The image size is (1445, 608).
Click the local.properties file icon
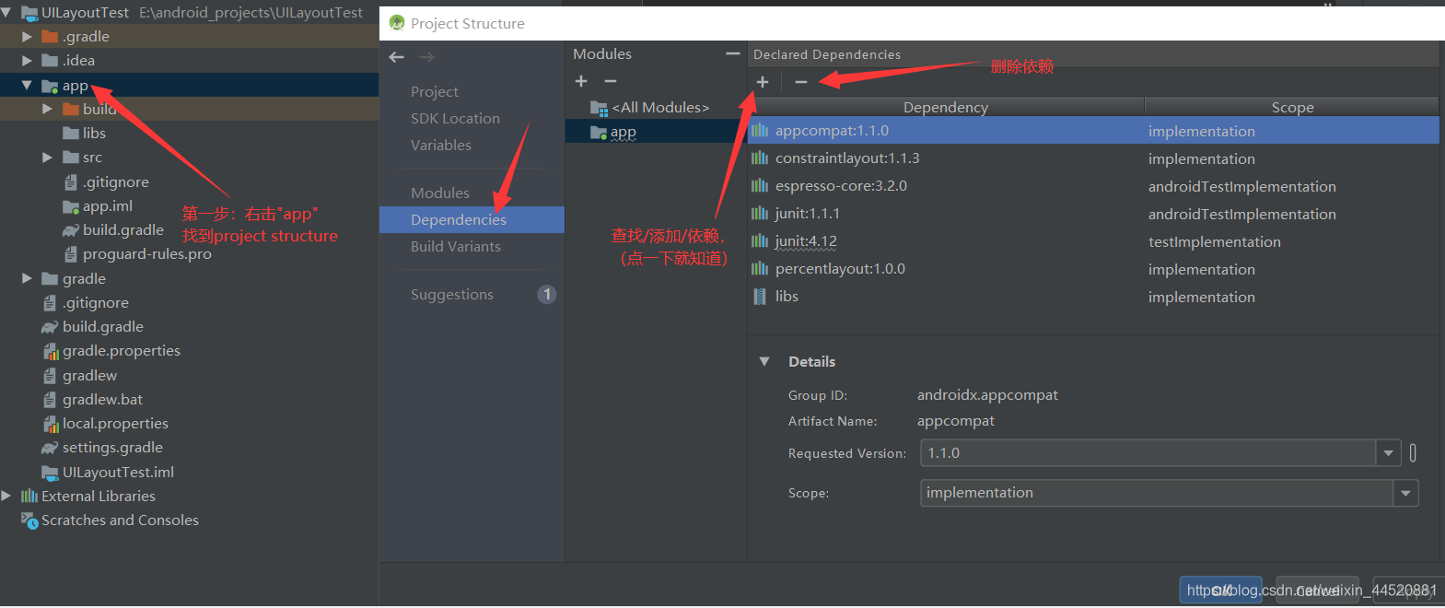tap(52, 424)
